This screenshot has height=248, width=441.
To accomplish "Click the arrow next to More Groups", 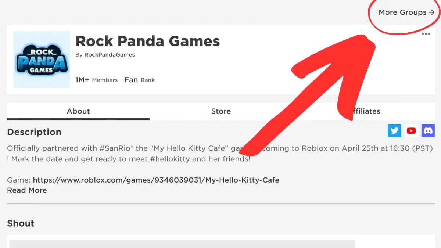I will point(431,12).
